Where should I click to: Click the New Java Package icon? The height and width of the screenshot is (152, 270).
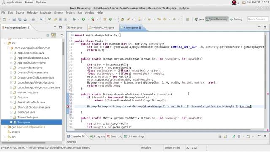pyautogui.click(x=105, y=19)
